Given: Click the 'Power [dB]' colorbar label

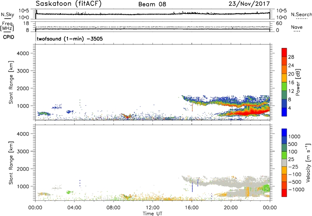Looking at the screenshot, I should coord(298,82).
